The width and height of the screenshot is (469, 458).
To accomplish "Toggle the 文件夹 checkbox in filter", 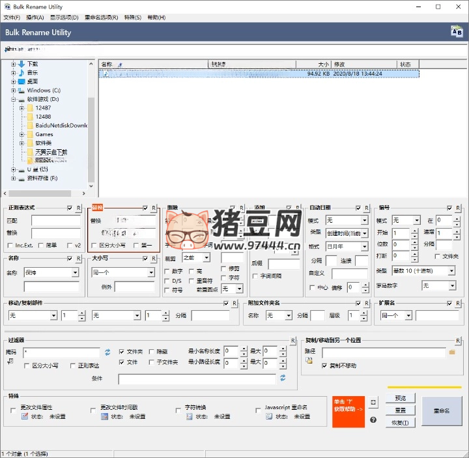I will coord(121,352).
